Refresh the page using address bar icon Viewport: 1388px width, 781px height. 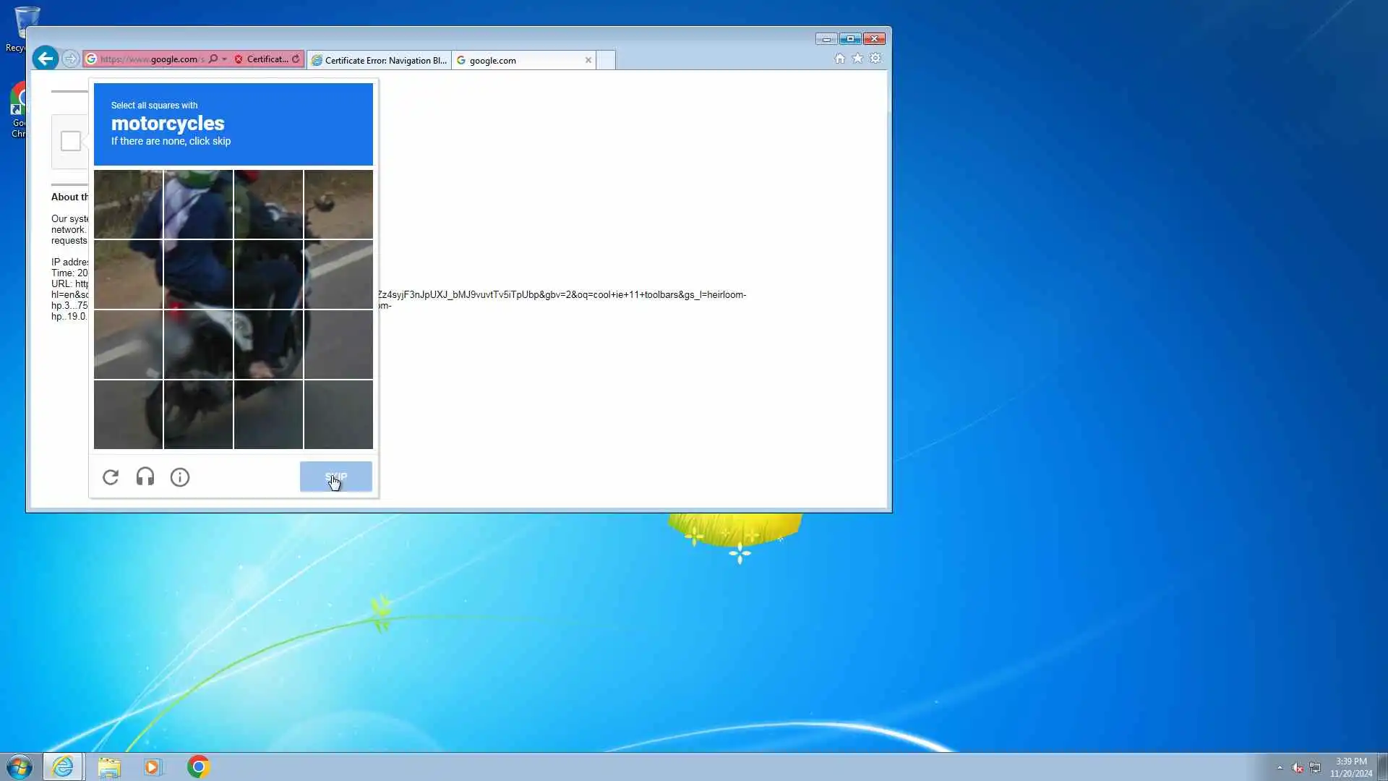(296, 59)
